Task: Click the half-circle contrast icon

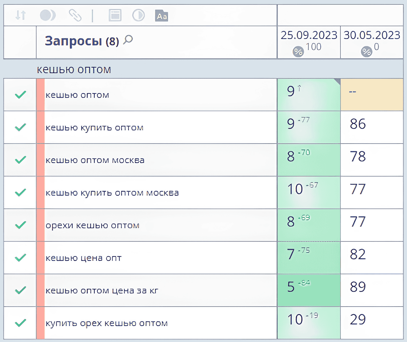Action: click(138, 15)
